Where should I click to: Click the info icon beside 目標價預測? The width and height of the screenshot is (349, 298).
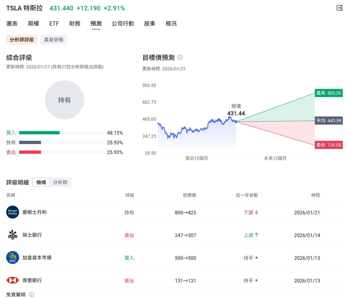point(180,57)
